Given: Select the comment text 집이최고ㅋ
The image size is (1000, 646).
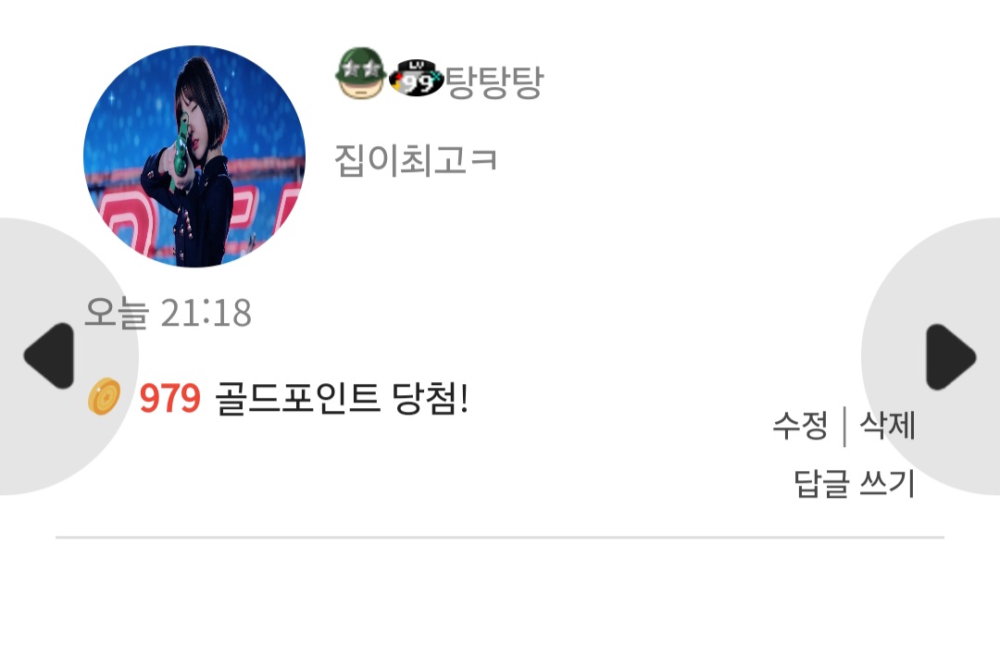Looking at the screenshot, I should (415, 160).
